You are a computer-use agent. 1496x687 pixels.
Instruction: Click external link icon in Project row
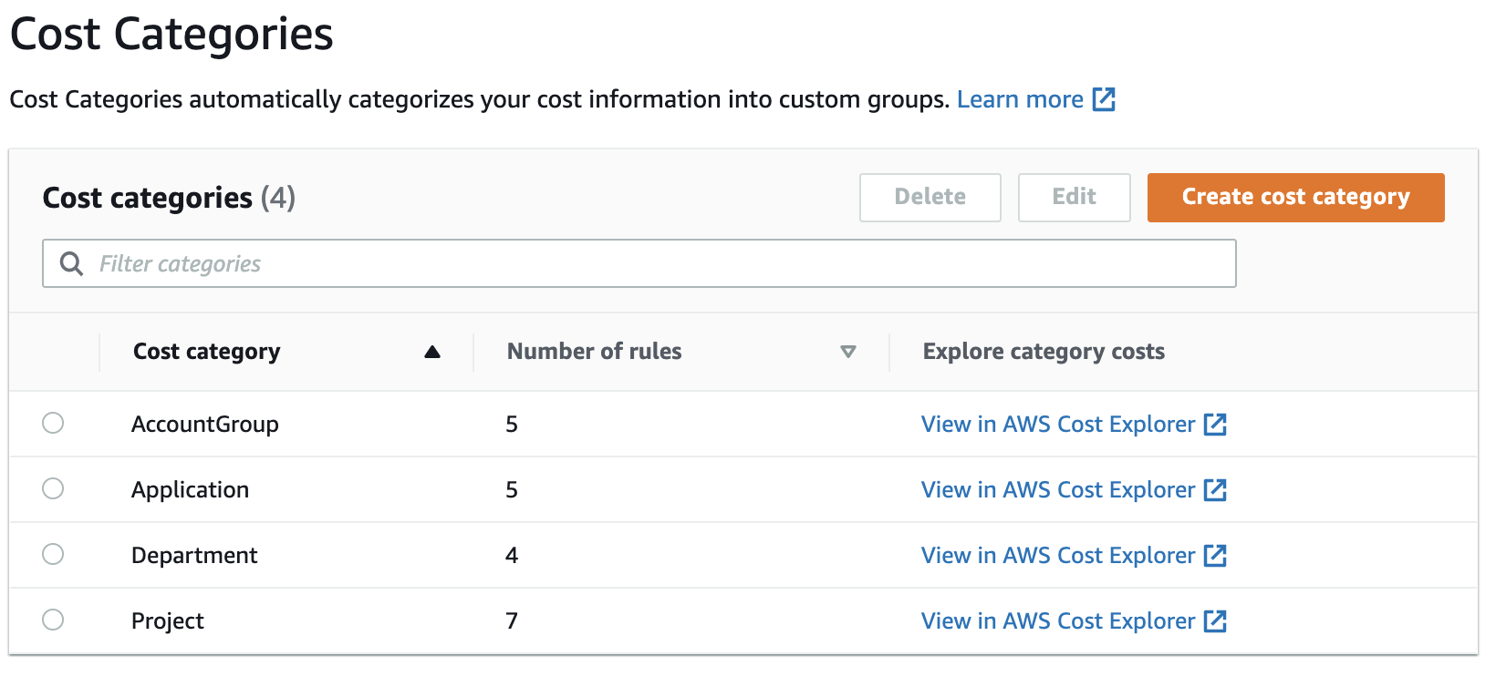pos(1215,621)
